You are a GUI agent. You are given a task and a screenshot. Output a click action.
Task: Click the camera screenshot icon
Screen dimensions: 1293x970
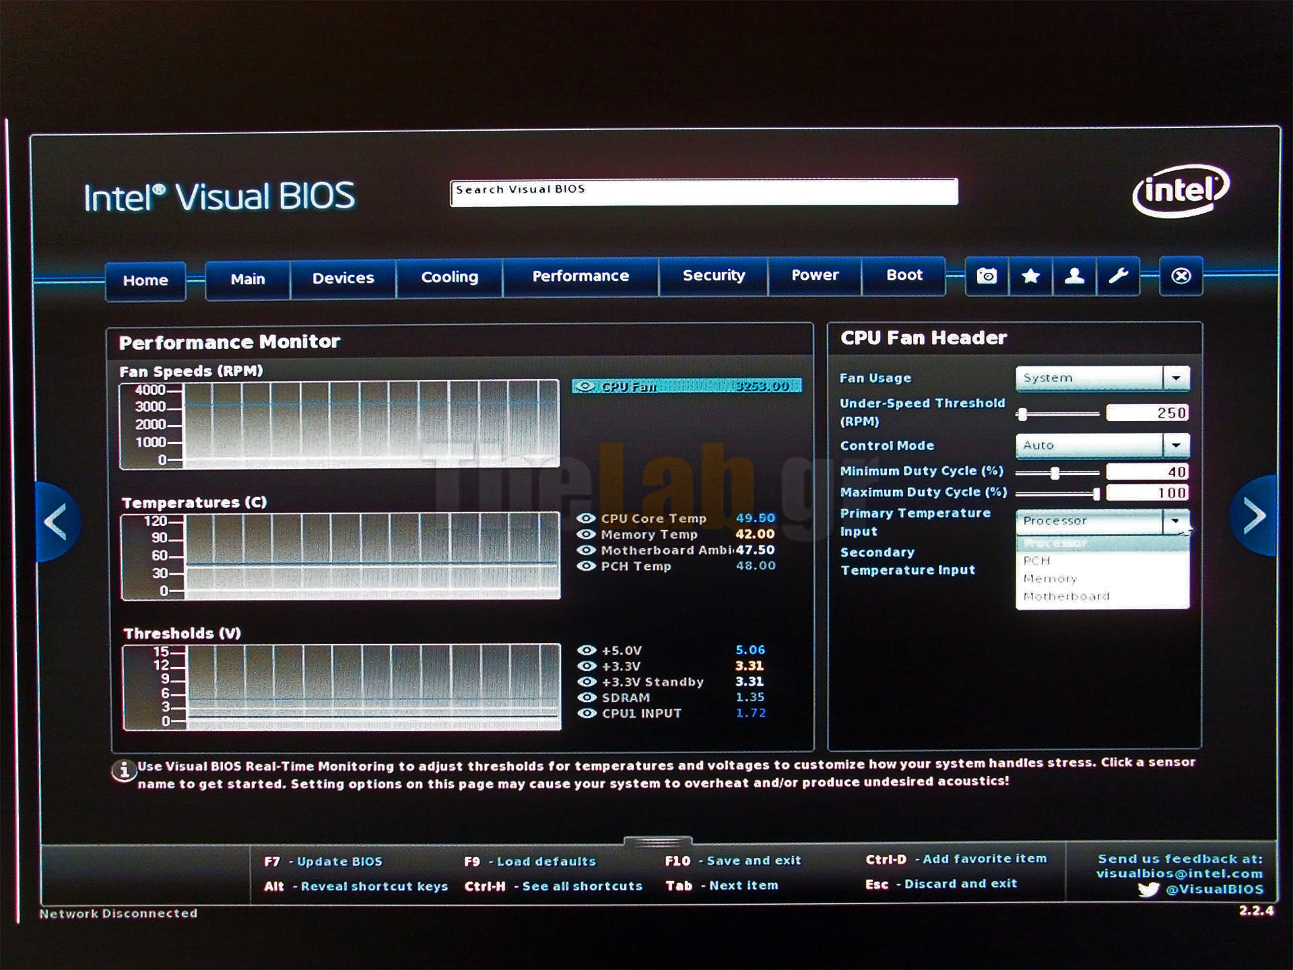coord(987,276)
